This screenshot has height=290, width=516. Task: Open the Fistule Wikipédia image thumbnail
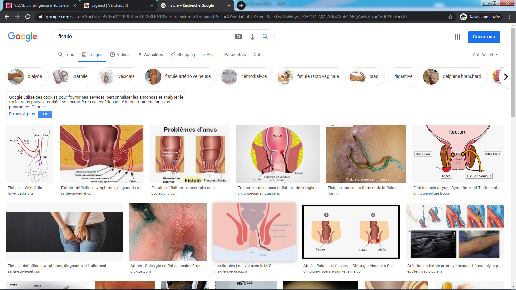tap(30, 154)
